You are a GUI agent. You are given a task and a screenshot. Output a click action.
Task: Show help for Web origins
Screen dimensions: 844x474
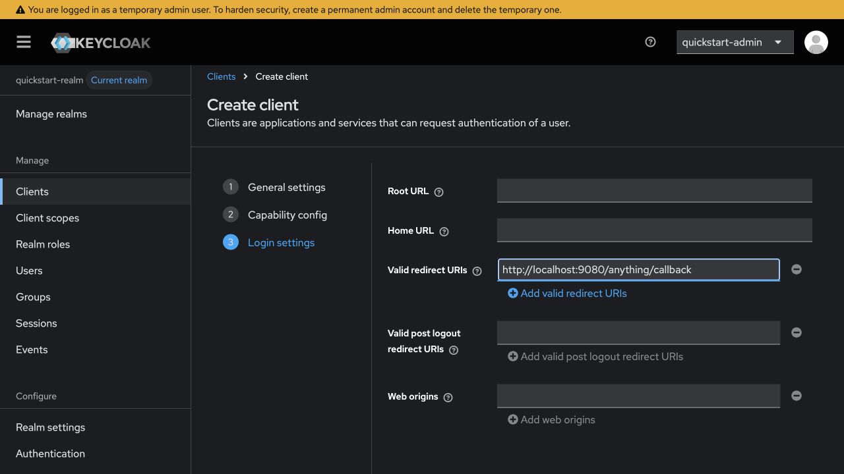(448, 398)
